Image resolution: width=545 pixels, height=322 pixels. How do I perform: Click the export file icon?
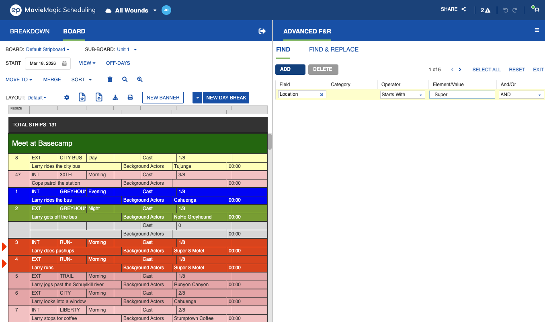click(99, 97)
